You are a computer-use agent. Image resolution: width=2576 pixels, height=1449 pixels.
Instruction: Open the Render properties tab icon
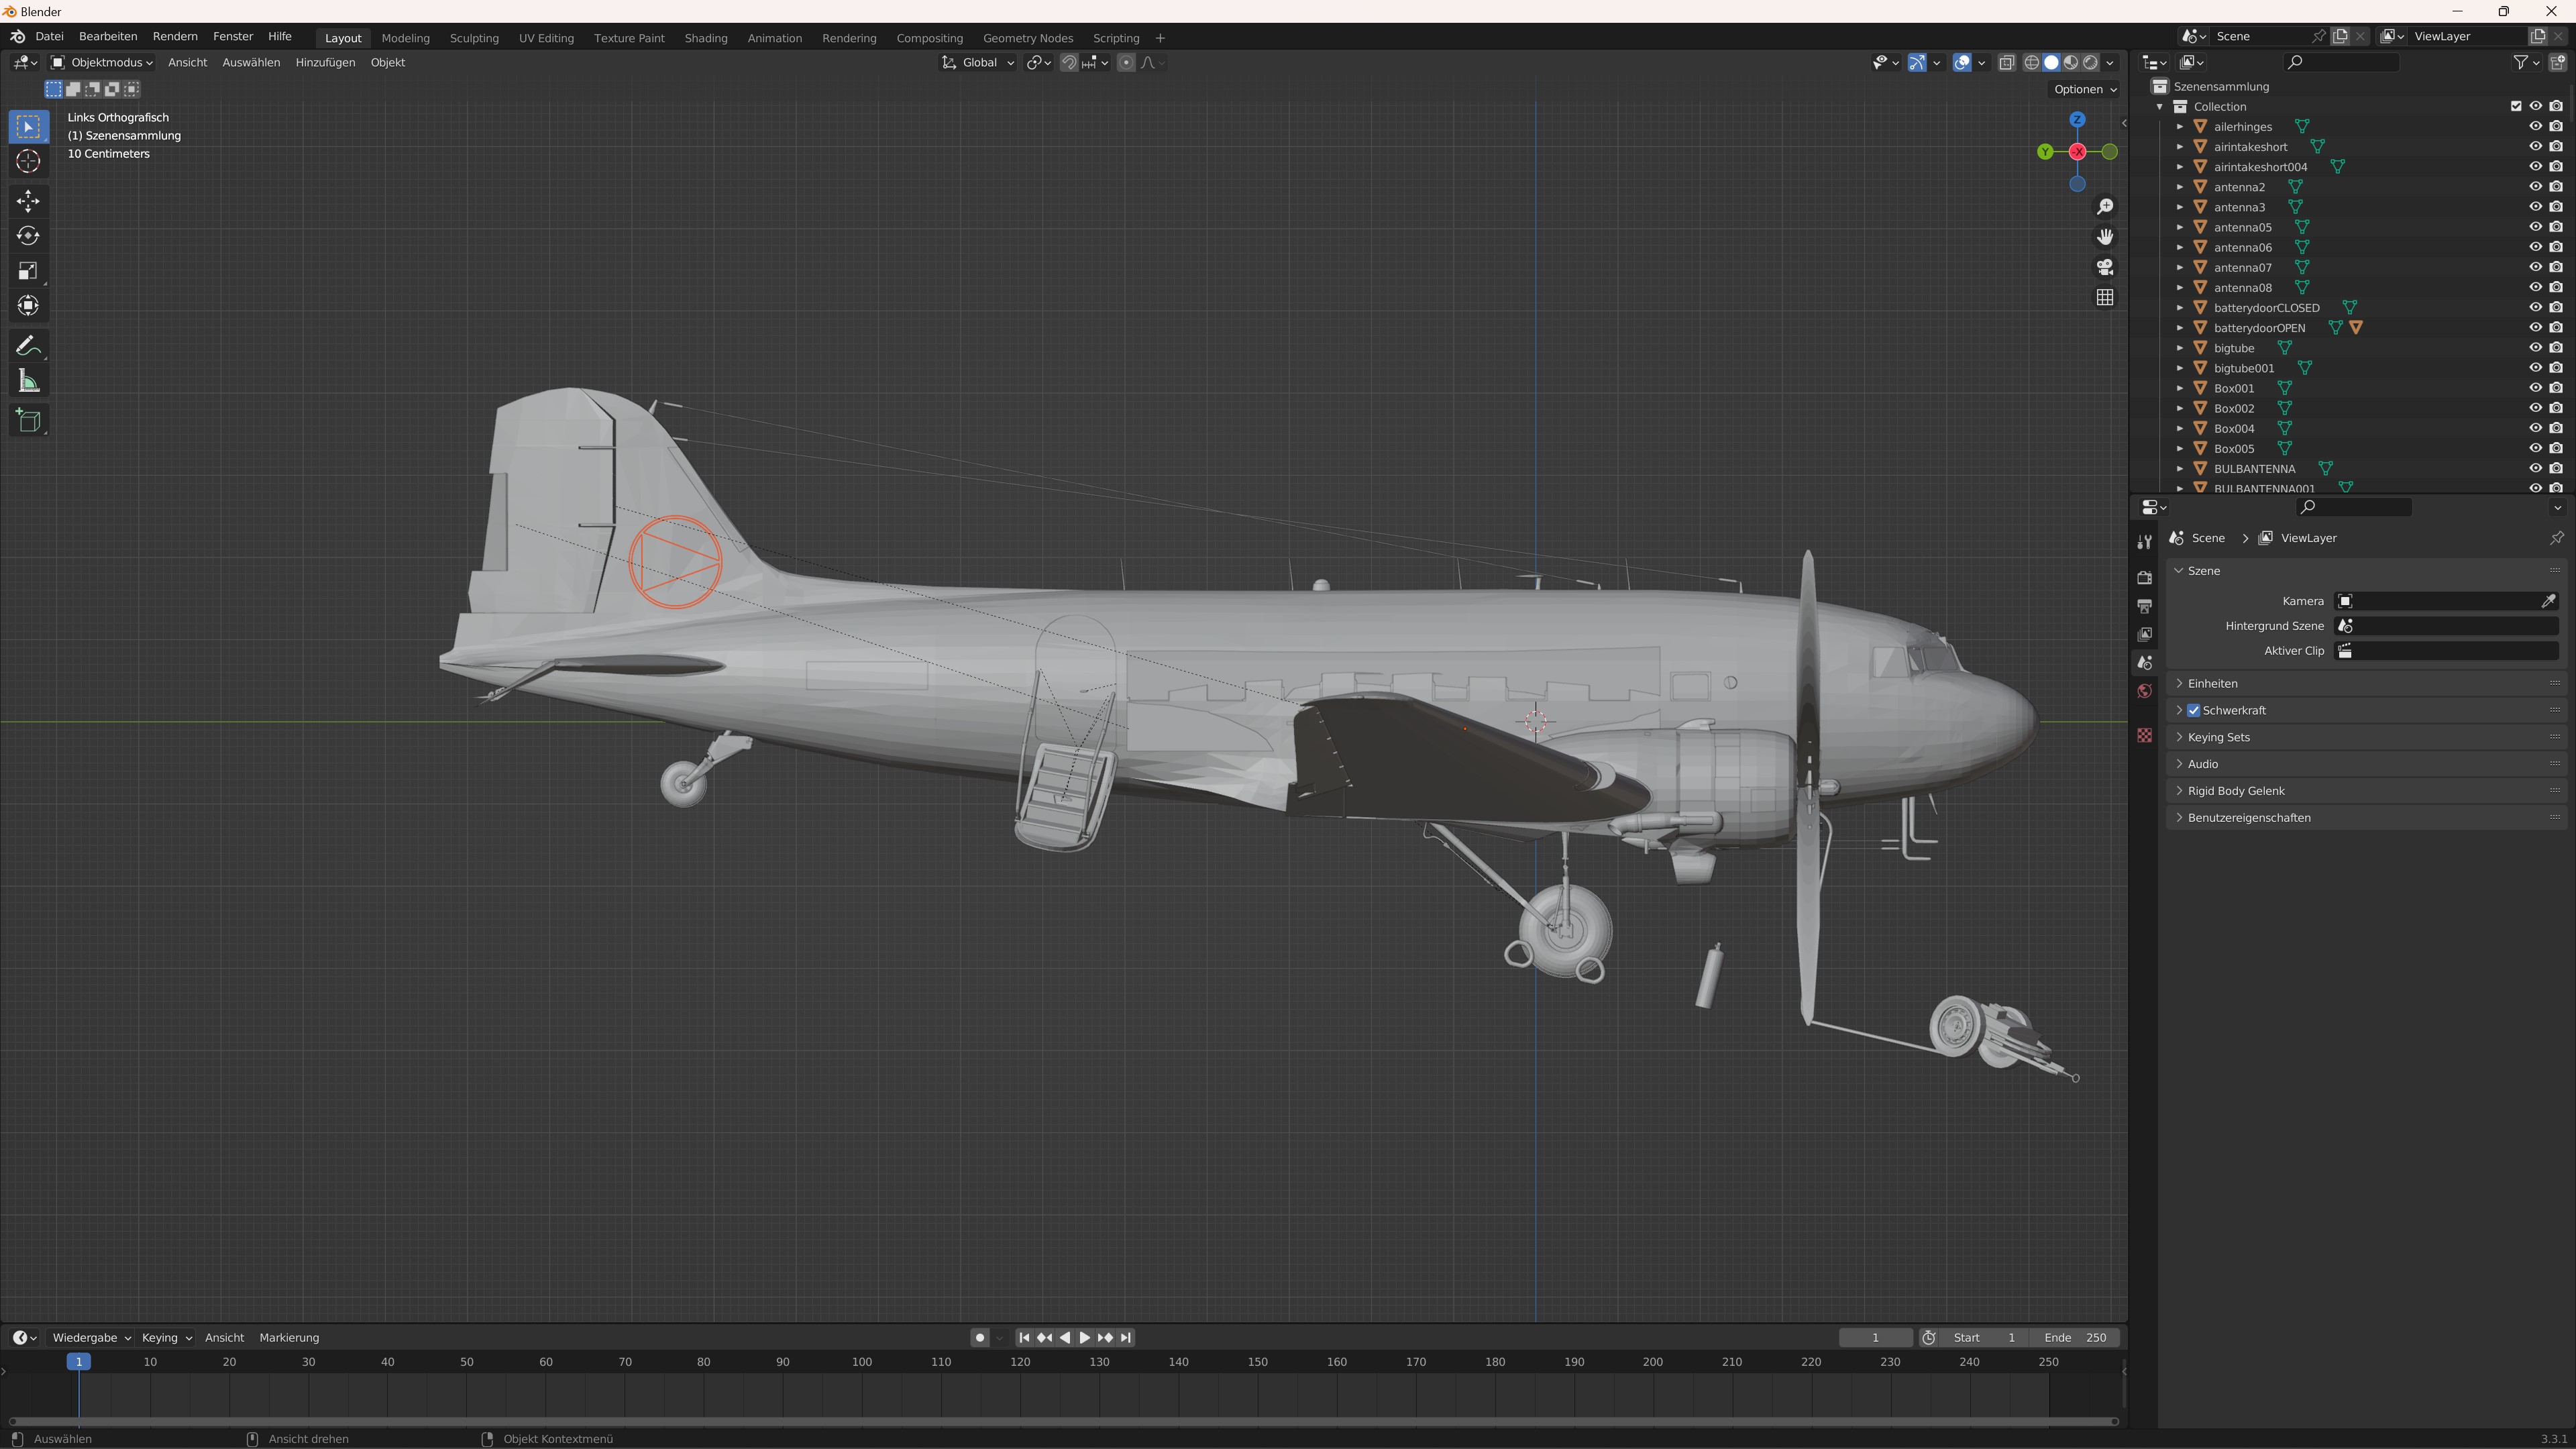[2144, 577]
